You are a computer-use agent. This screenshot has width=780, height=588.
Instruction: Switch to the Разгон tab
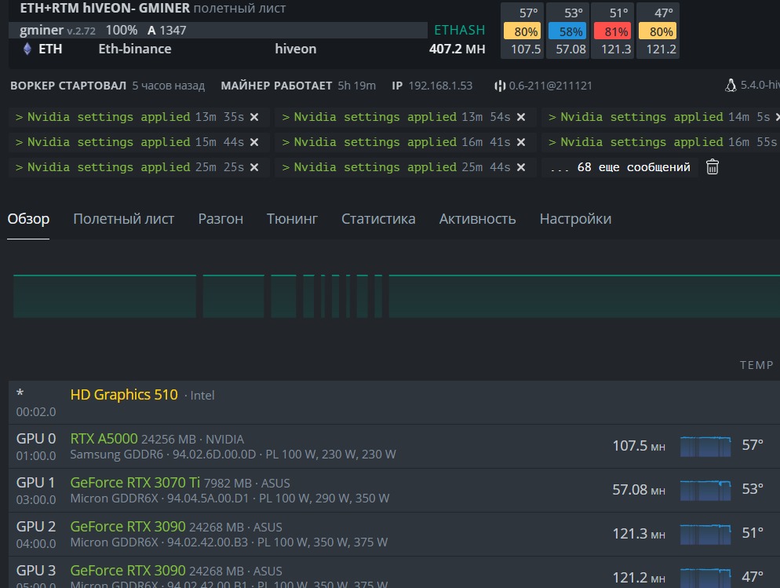click(221, 219)
